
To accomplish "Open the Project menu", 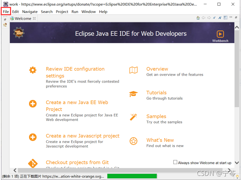I will point(62,12).
